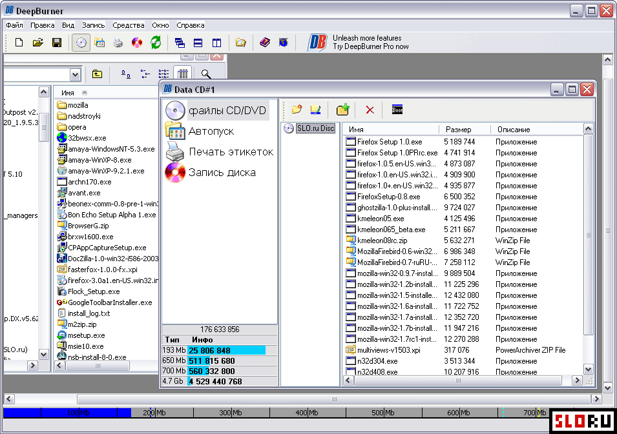The image size is (617, 434).
Task: Select the 700 Mb disc size row
Action: [x=220, y=371]
